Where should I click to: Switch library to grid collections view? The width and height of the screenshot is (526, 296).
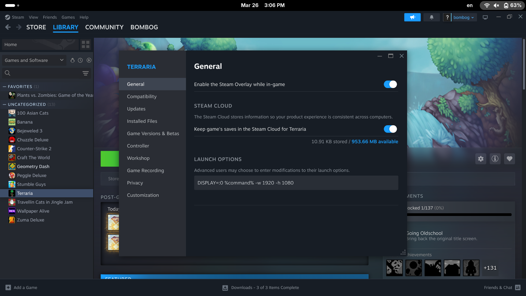click(85, 44)
